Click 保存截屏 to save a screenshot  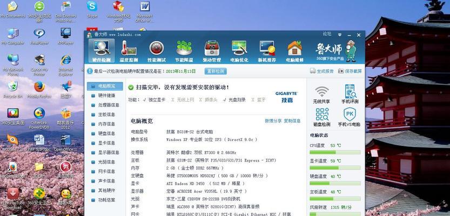(350, 71)
